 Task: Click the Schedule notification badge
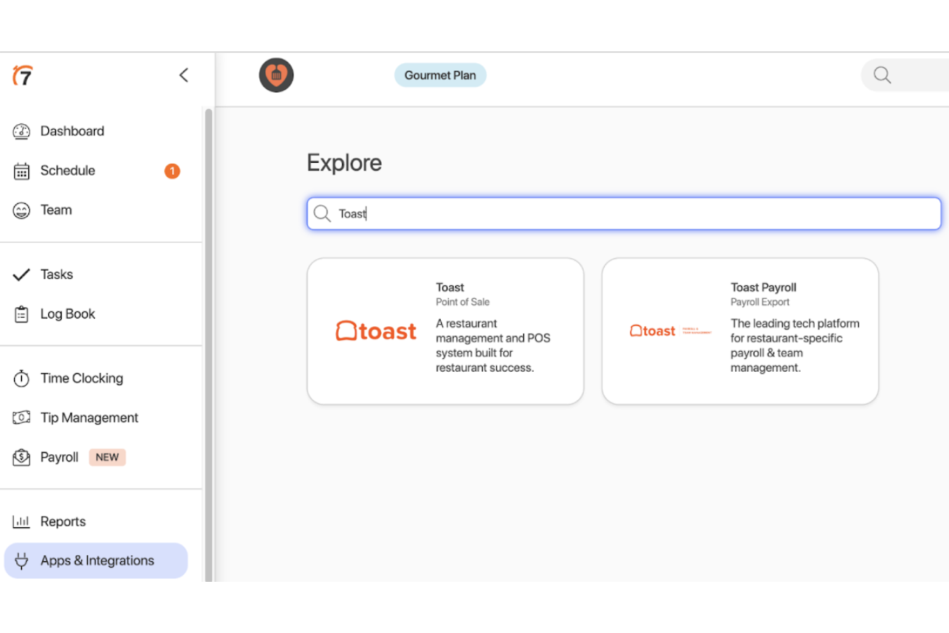172,171
